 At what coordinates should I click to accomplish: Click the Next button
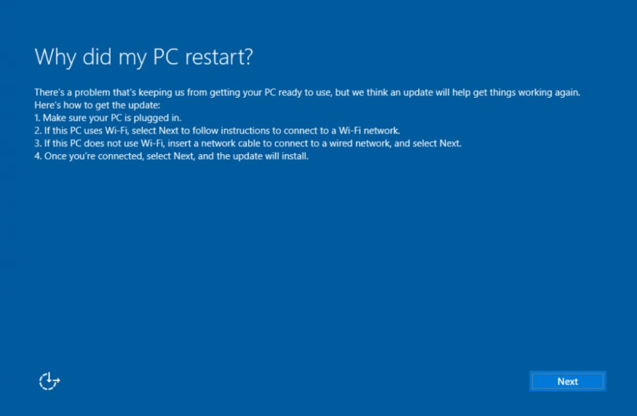567,381
